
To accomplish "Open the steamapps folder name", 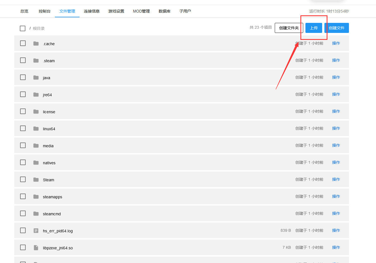I will [52, 197].
